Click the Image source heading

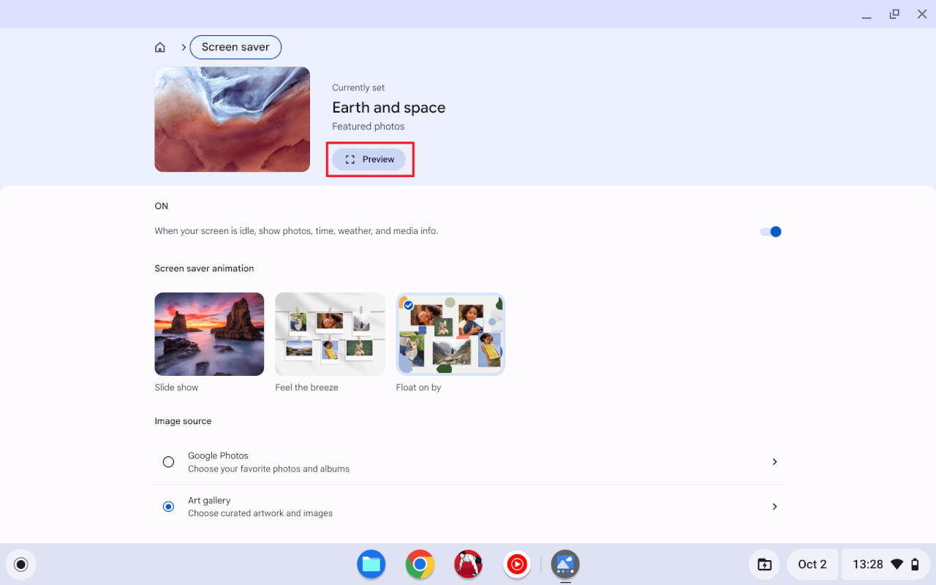click(x=183, y=421)
